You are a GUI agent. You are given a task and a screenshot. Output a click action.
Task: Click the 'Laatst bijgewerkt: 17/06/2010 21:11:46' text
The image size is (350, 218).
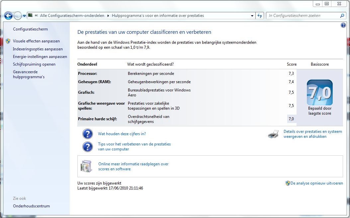coord(110,188)
